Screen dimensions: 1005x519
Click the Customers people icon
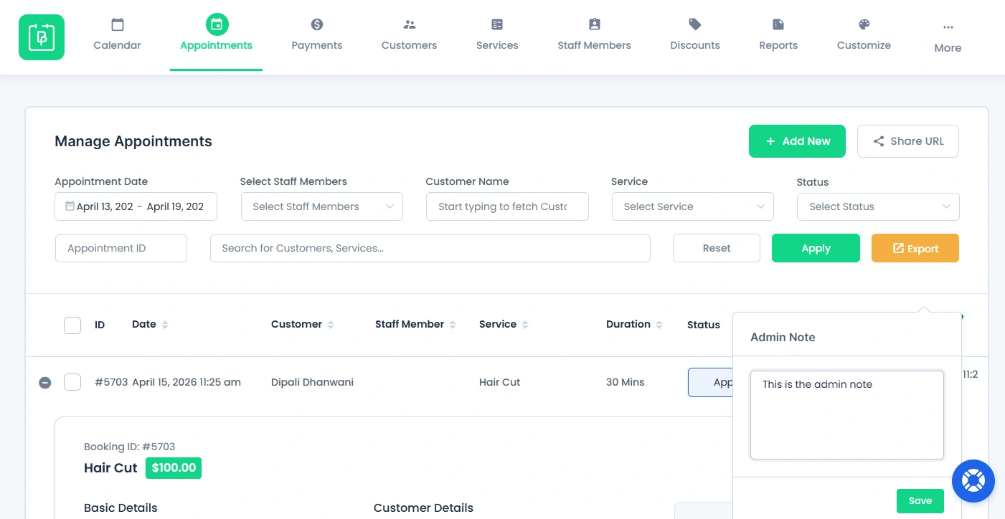click(410, 24)
